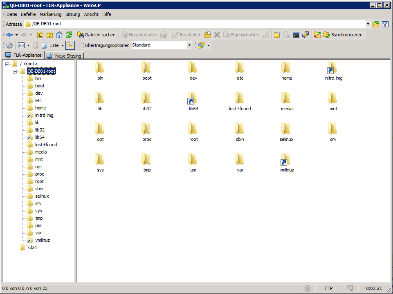The height and width of the screenshot is (294, 393).
Task: Click the Synchronisieren button
Action: (343, 35)
